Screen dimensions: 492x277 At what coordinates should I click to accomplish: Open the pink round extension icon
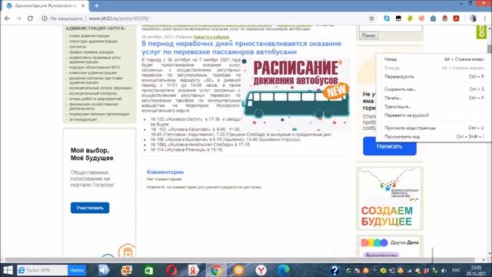click(x=421, y=18)
